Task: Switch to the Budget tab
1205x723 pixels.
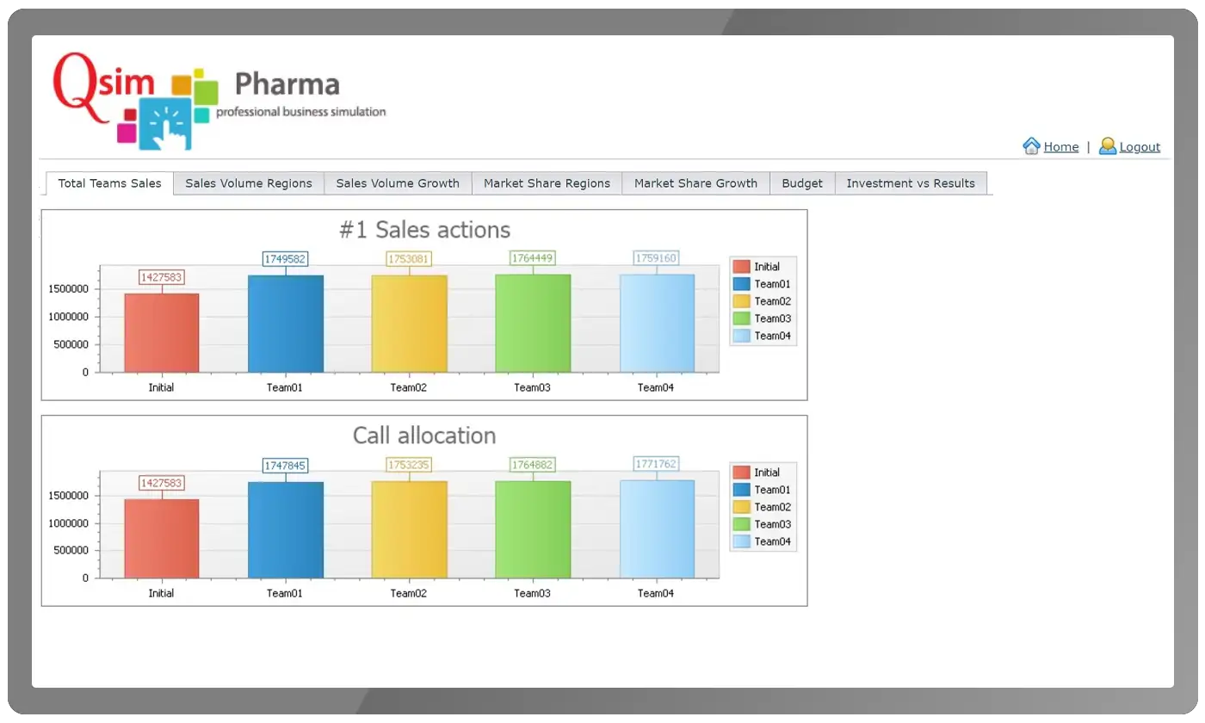Action: [x=802, y=183]
